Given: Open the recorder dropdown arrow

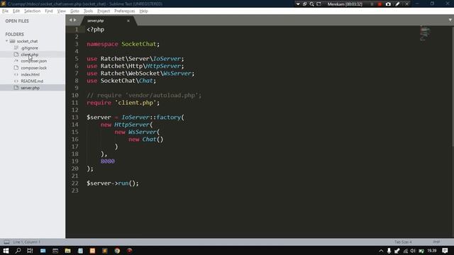Looking at the screenshot, I should pos(298,4).
